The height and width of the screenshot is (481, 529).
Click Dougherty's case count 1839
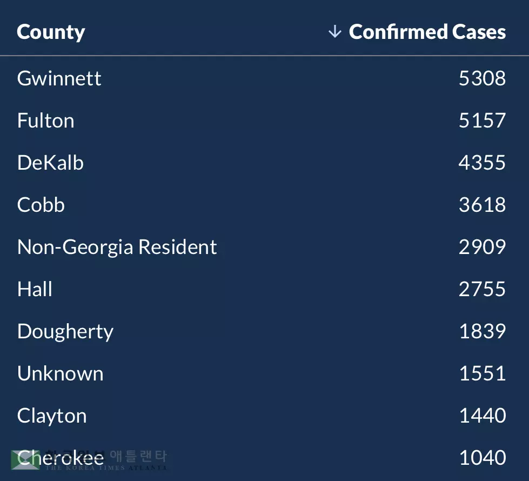482,331
